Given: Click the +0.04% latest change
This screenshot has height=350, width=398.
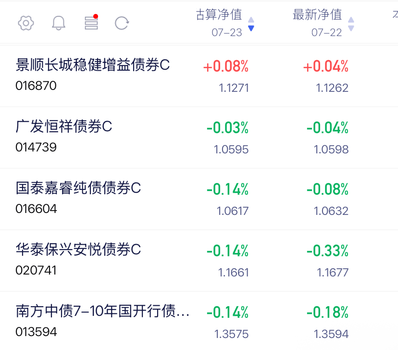Looking at the screenshot, I should (x=326, y=66).
